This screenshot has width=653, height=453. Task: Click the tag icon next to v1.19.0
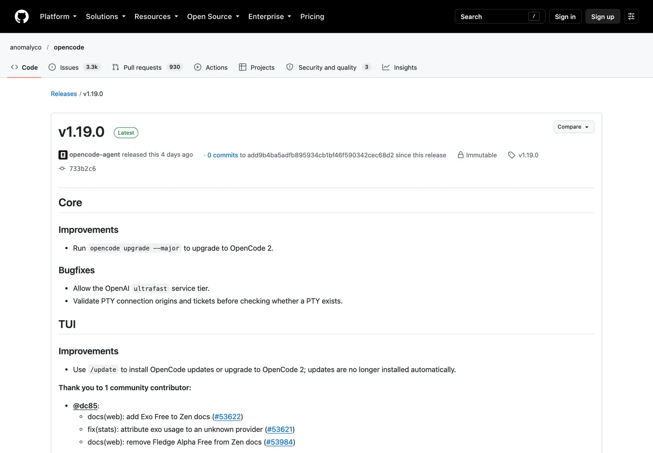pyautogui.click(x=511, y=155)
